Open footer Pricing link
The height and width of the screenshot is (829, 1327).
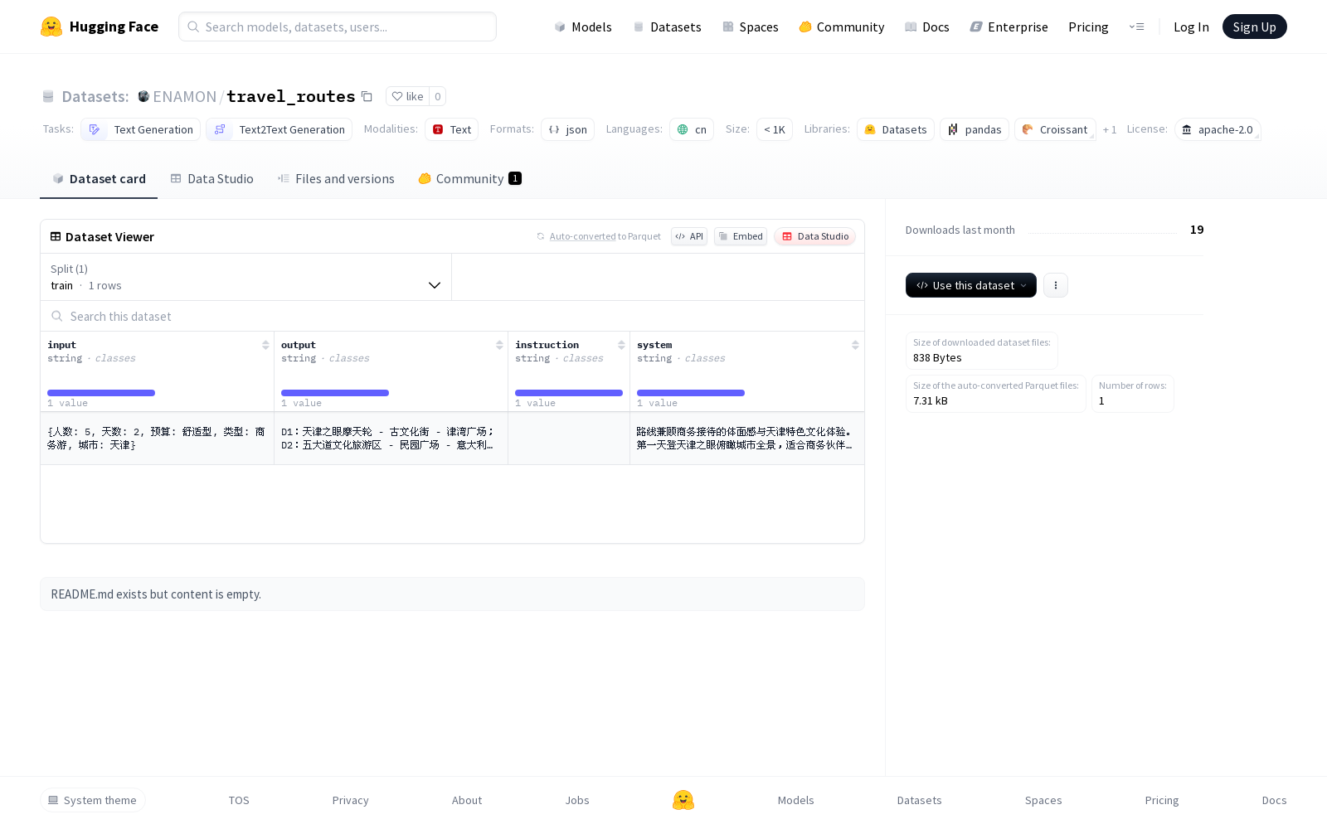click(x=1162, y=800)
